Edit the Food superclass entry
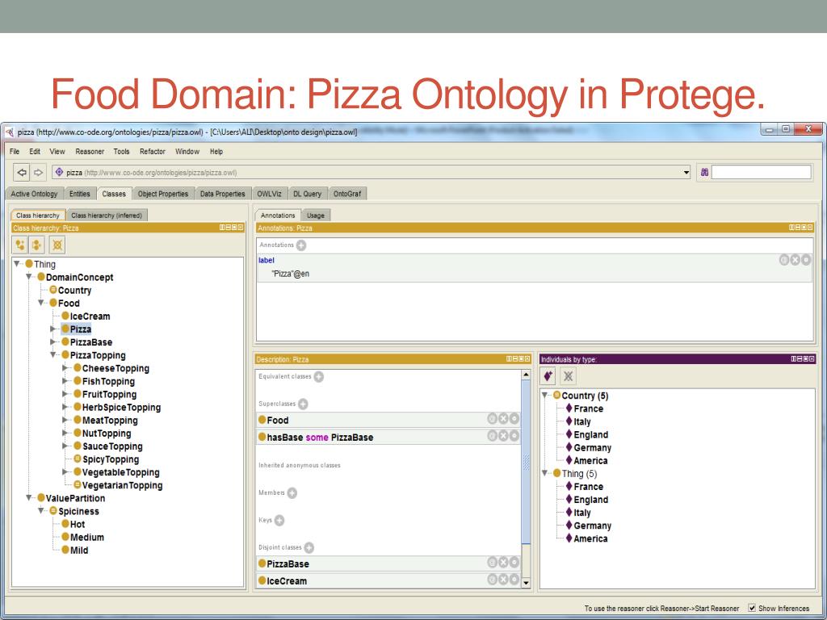827x620 pixels. click(514, 419)
